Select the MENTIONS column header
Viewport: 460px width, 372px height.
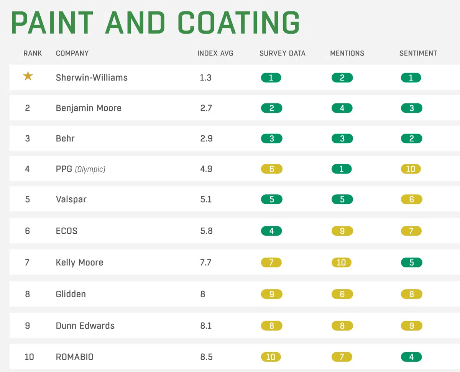[x=347, y=53]
